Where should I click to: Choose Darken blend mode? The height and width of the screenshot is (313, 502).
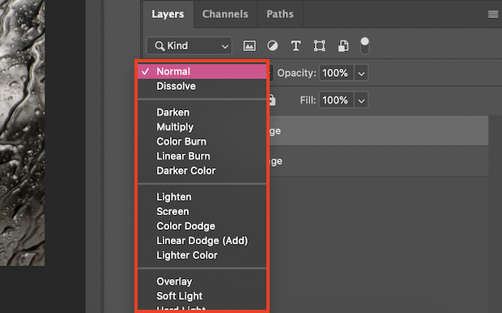(x=202, y=112)
